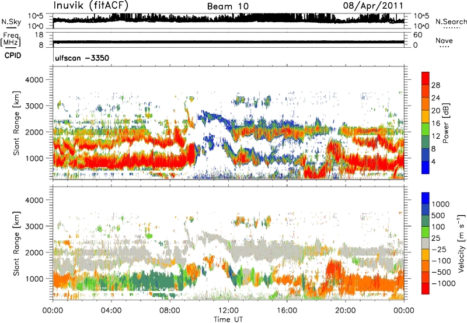Screen dimensions: 467x323
Task: Click the sky noise trace panel
Action: [228, 20]
